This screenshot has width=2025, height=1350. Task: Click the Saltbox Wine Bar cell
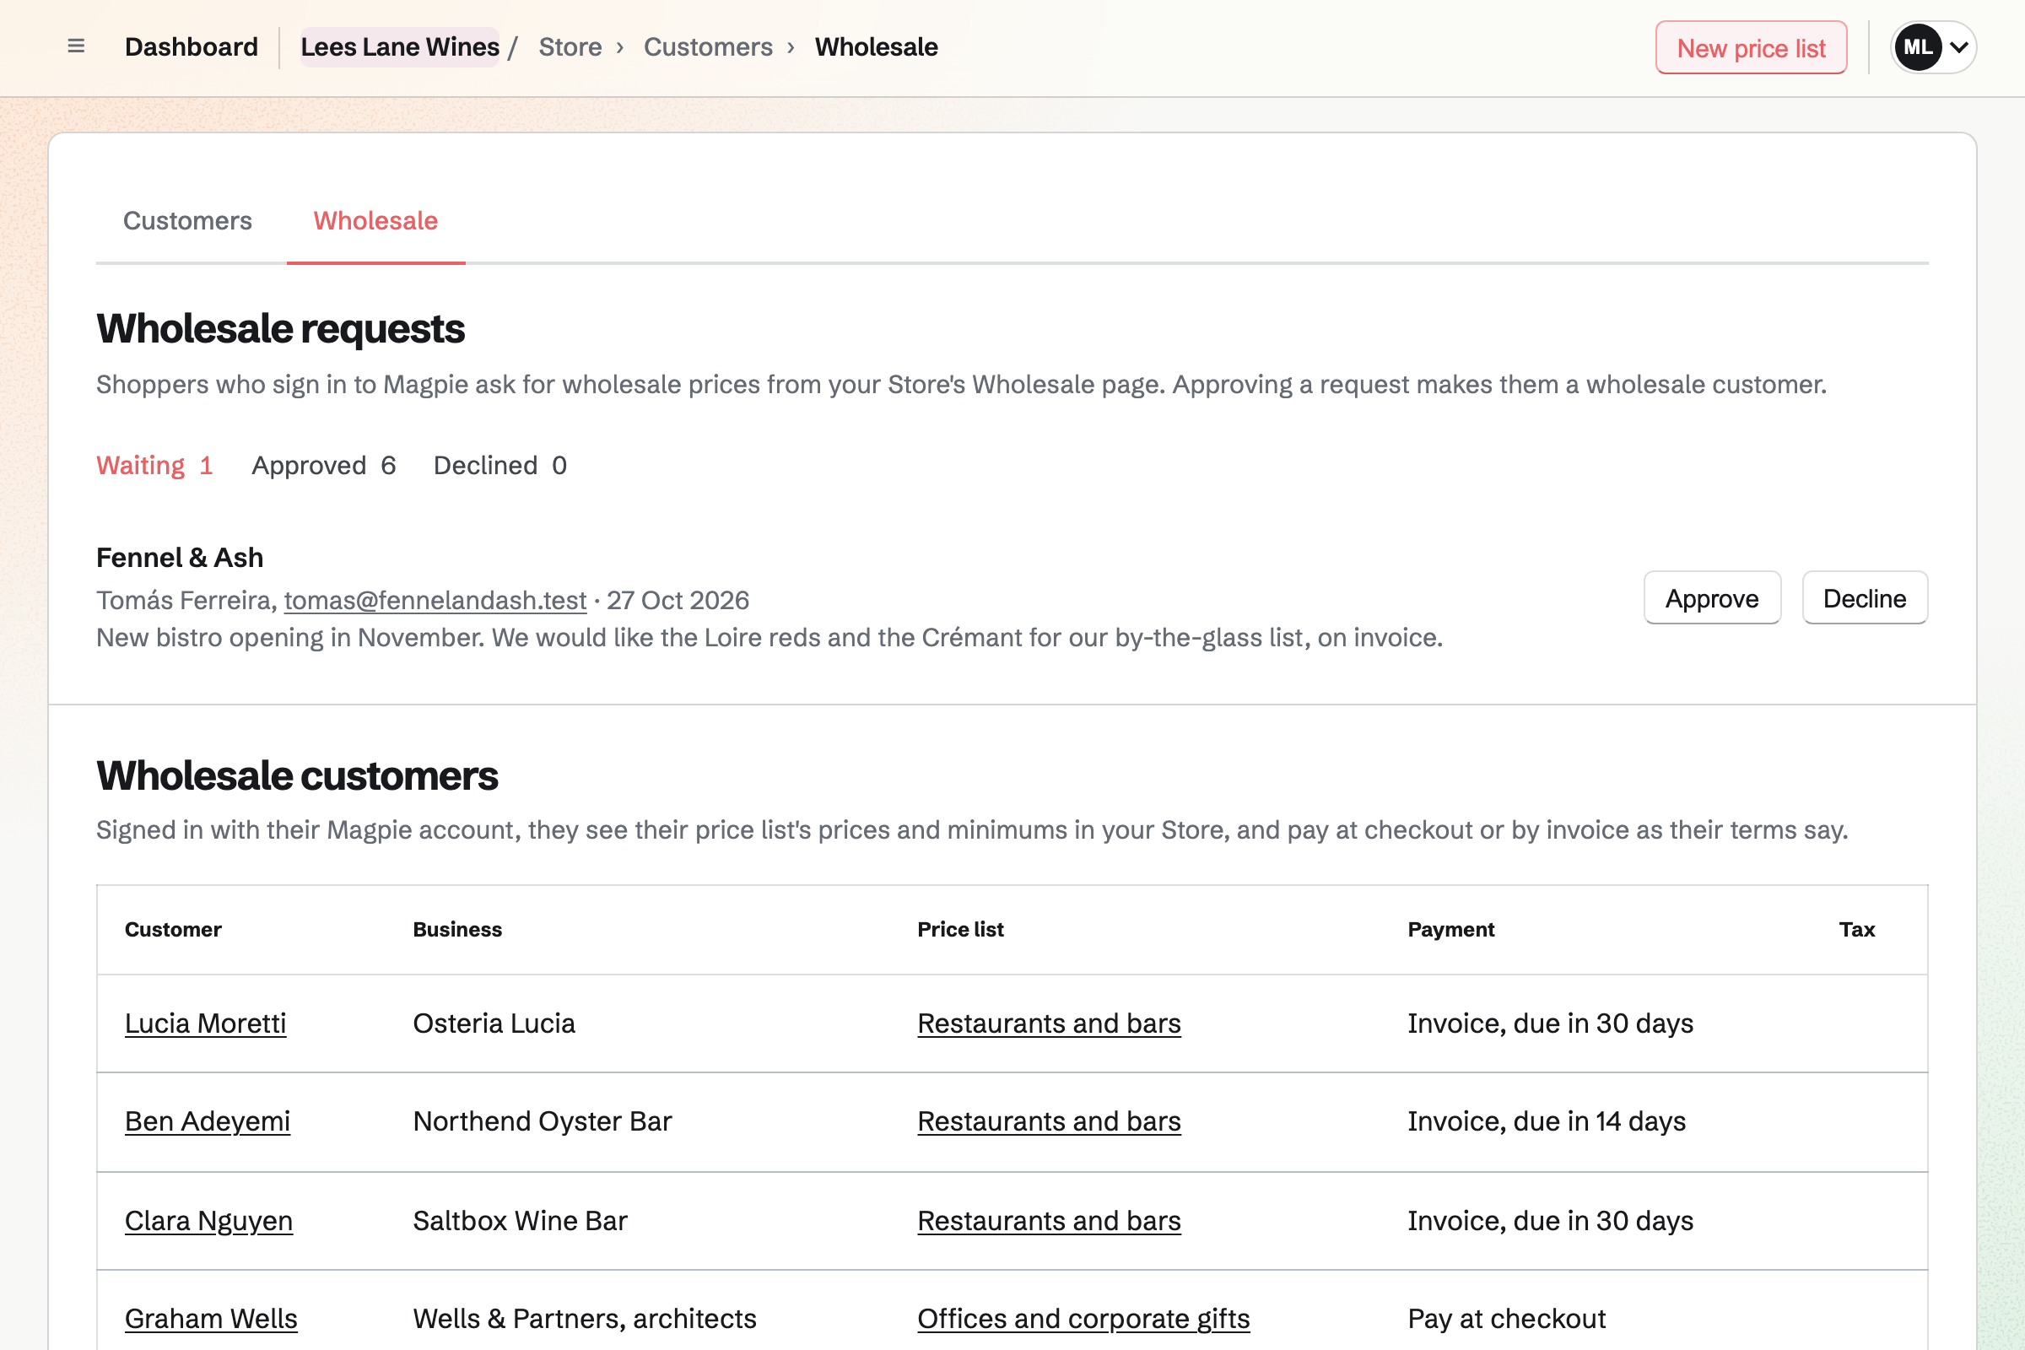(520, 1222)
